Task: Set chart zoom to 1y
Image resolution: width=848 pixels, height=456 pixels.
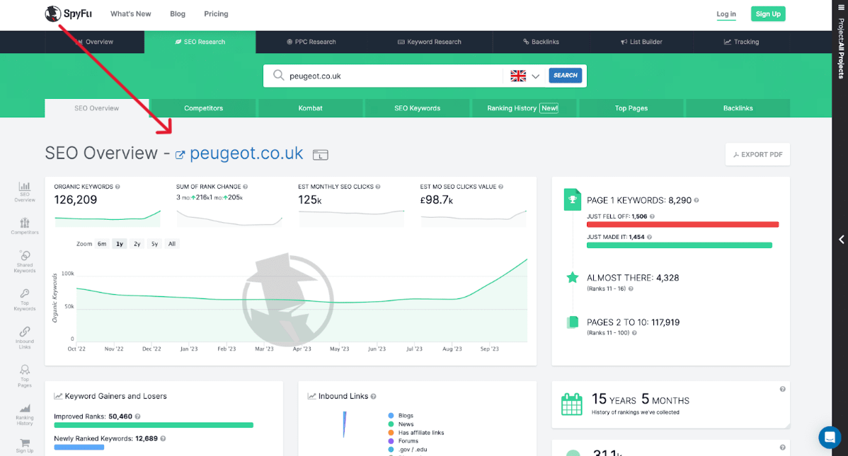Action: 120,244
